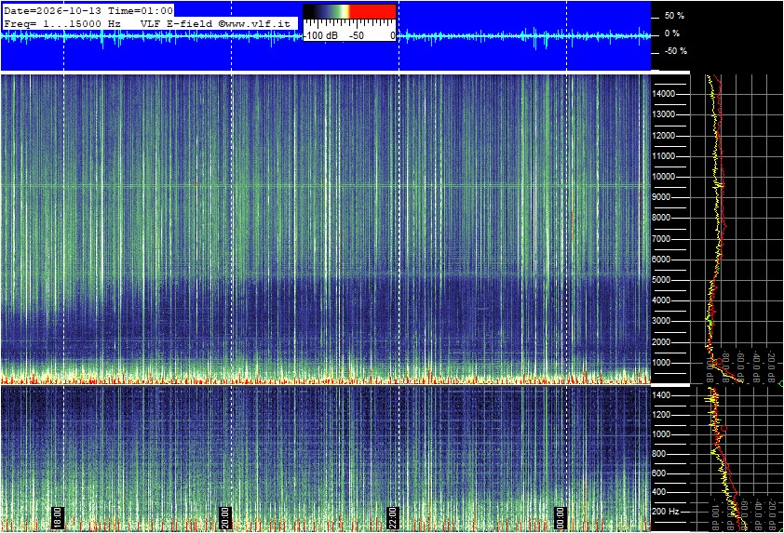Viewport: 784px width, 533px height.
Task: Select the 00:00 time marker
Action: [x=561, y=518]
